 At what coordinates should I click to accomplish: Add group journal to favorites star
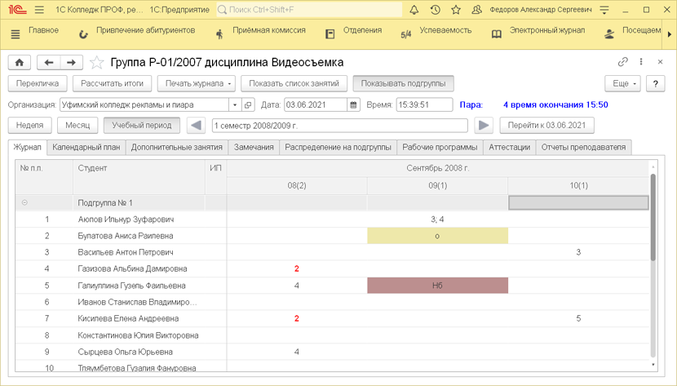coord(97,63)
